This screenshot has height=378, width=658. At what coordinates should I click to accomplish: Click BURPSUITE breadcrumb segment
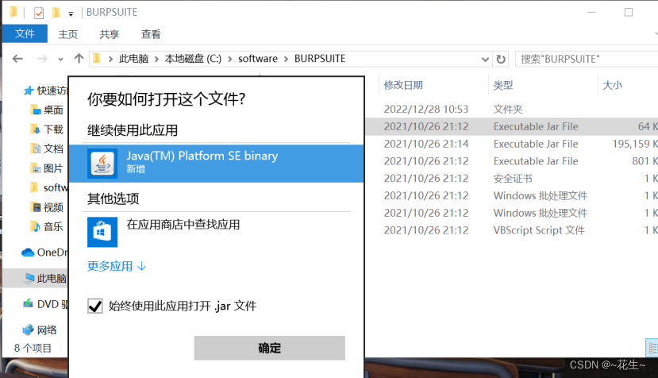click(320, 59)
